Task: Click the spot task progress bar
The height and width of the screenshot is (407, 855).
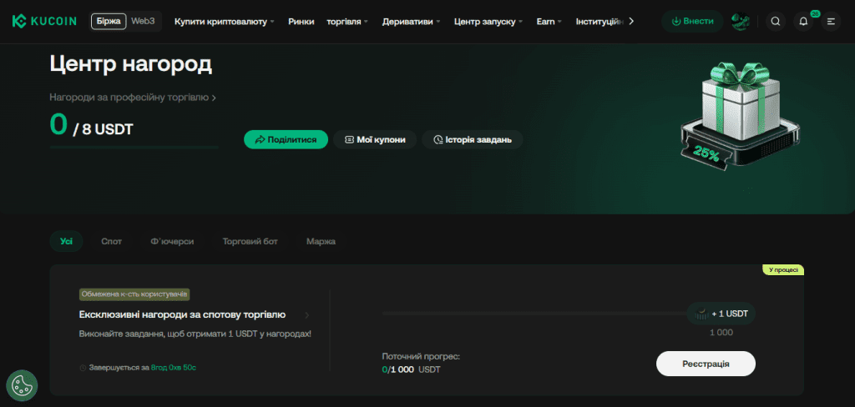Action: (x=534, y=314)
